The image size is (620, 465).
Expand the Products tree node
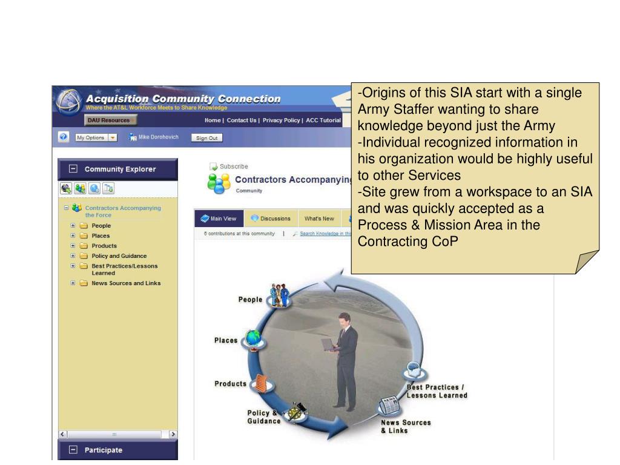73,246
